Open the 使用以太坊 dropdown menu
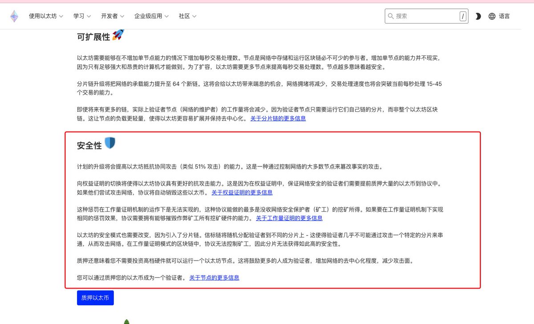Viewport: 534px width, 324px height. (46, 16)
